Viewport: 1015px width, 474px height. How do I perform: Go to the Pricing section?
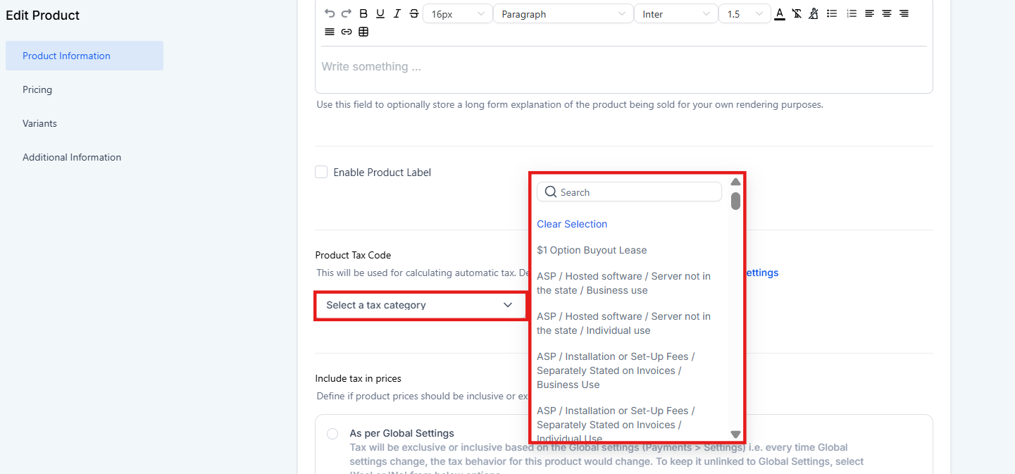37,89
